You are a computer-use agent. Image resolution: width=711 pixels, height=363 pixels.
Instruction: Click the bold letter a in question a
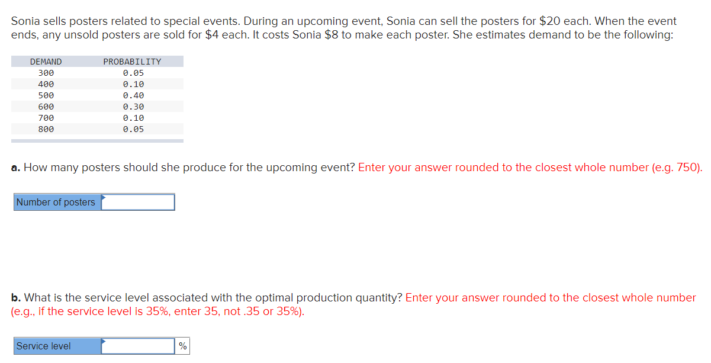15,167
